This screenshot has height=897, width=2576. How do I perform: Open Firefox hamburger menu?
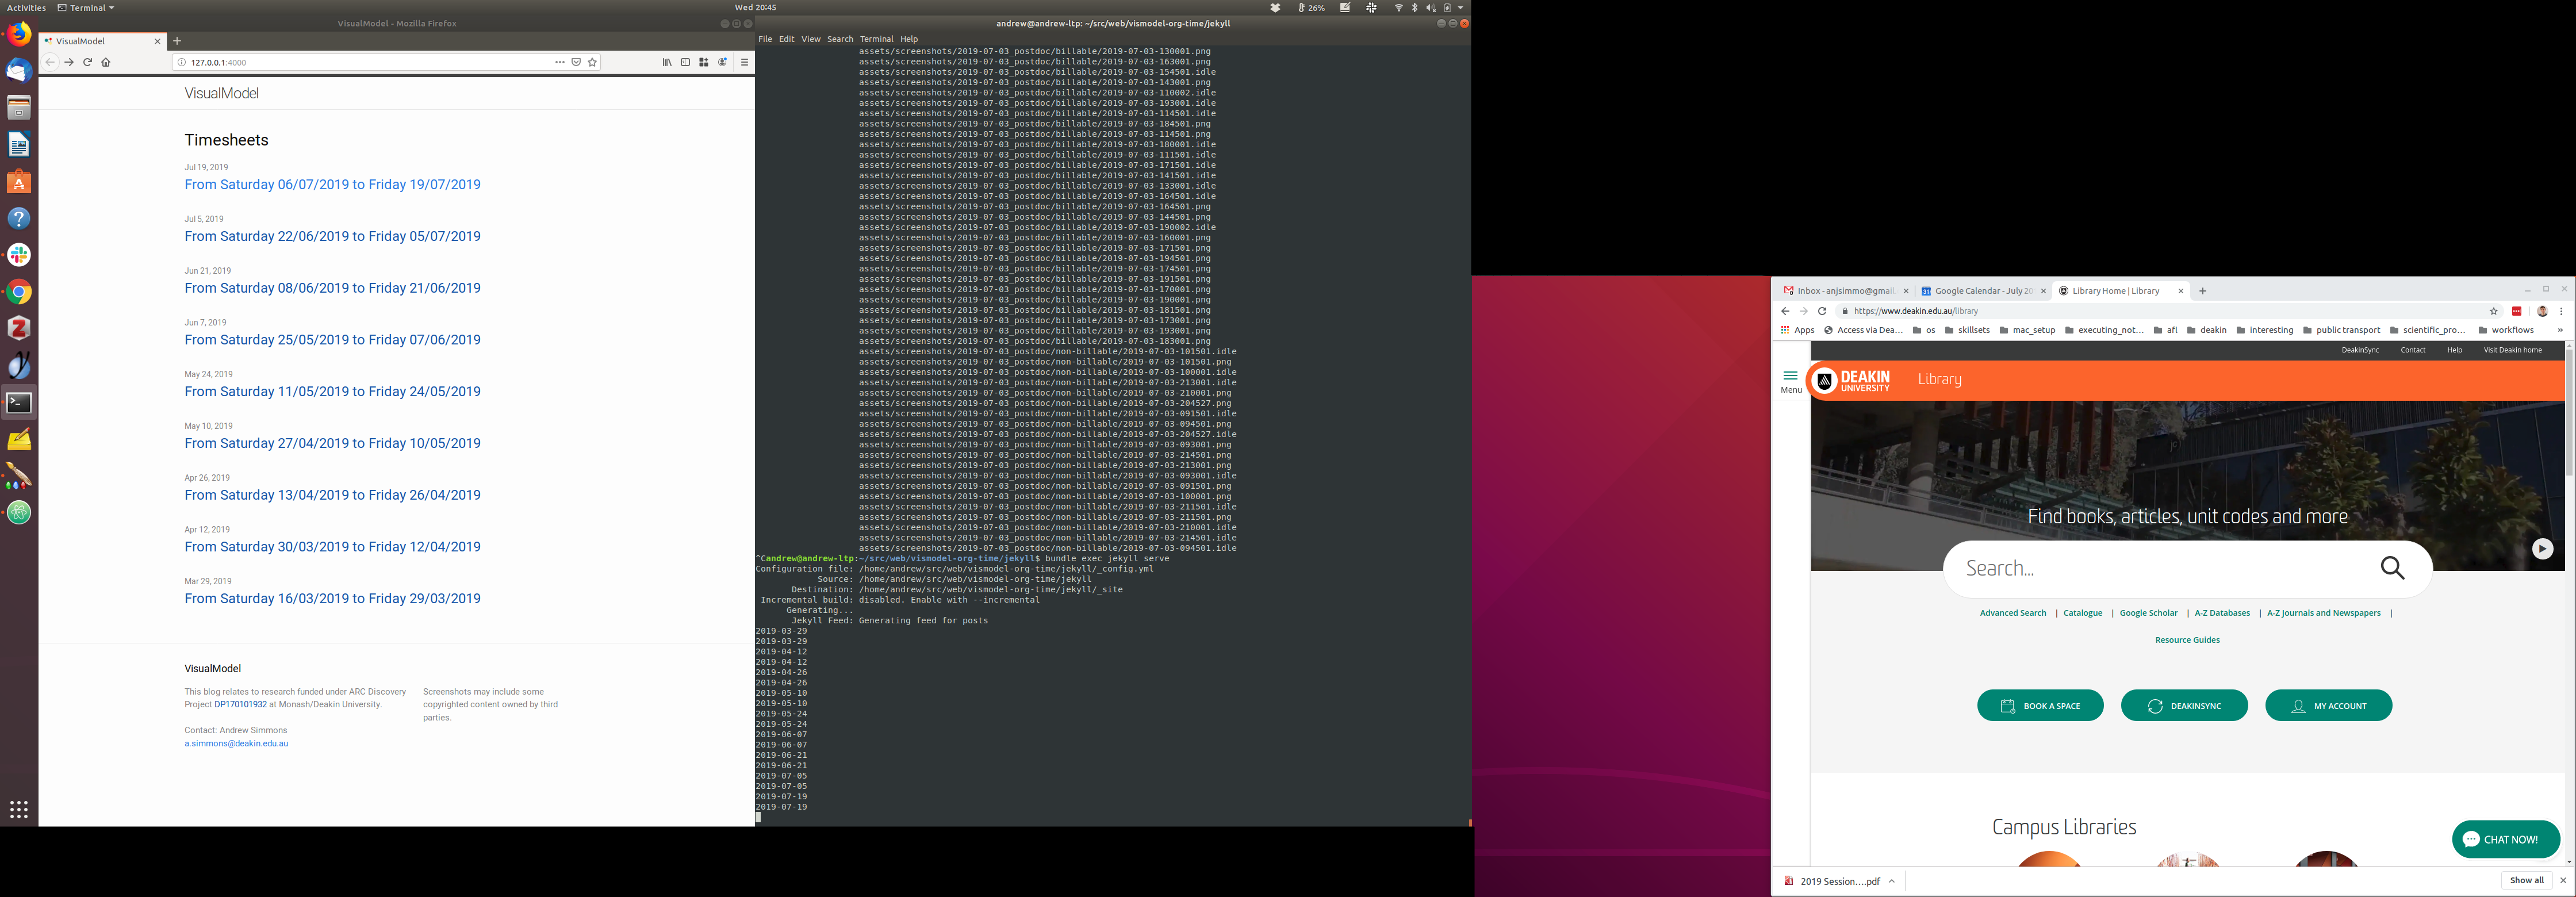[x=744, y=62]
